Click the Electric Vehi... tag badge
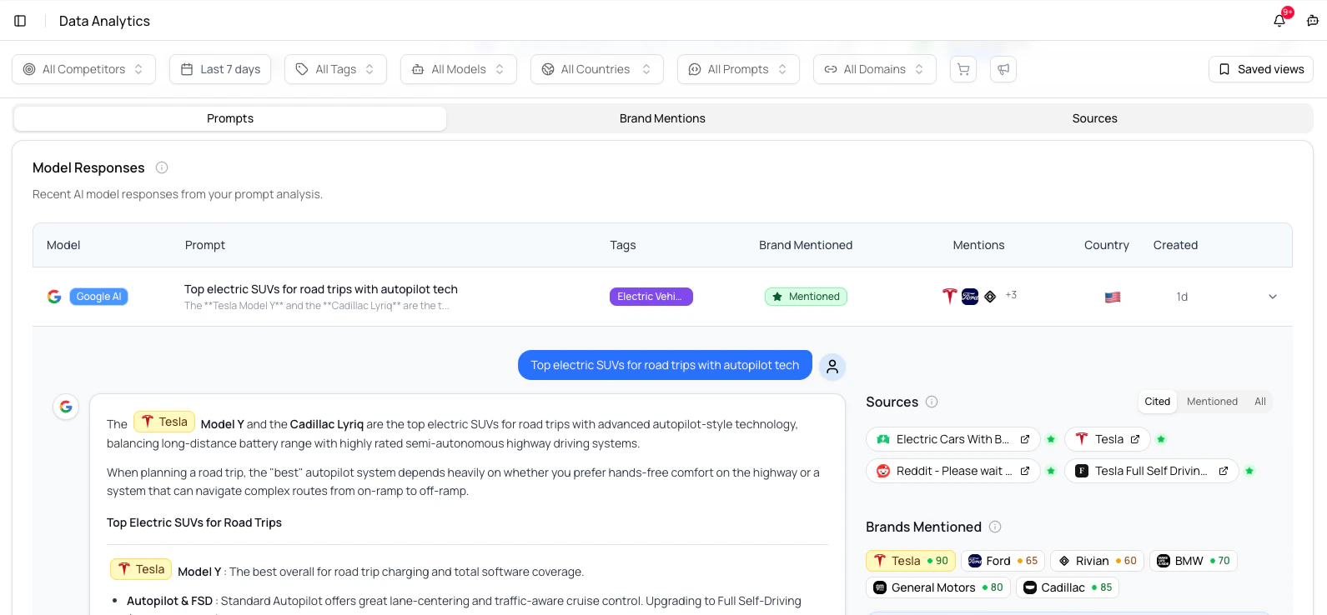Viewport: 1327px width, 615px height. coord(651,297)
